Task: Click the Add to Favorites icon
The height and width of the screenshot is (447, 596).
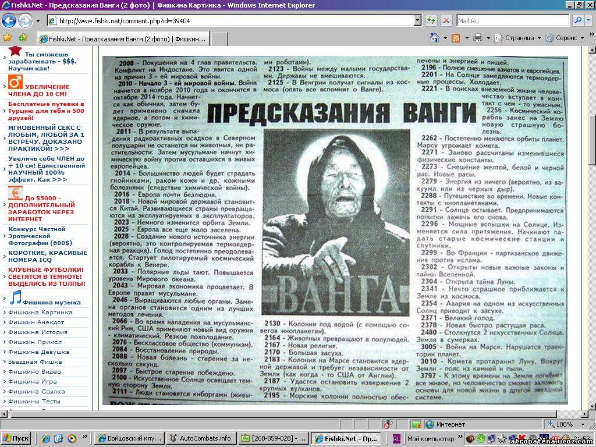Action: point(23,38)
